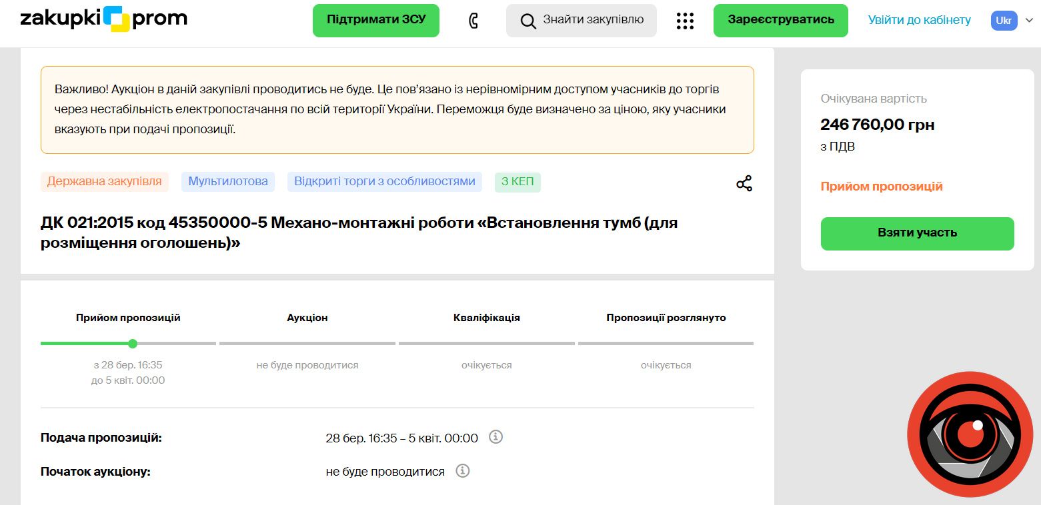Open the apps grid menu icon
Screen dimensions: 1041x505
685,20
